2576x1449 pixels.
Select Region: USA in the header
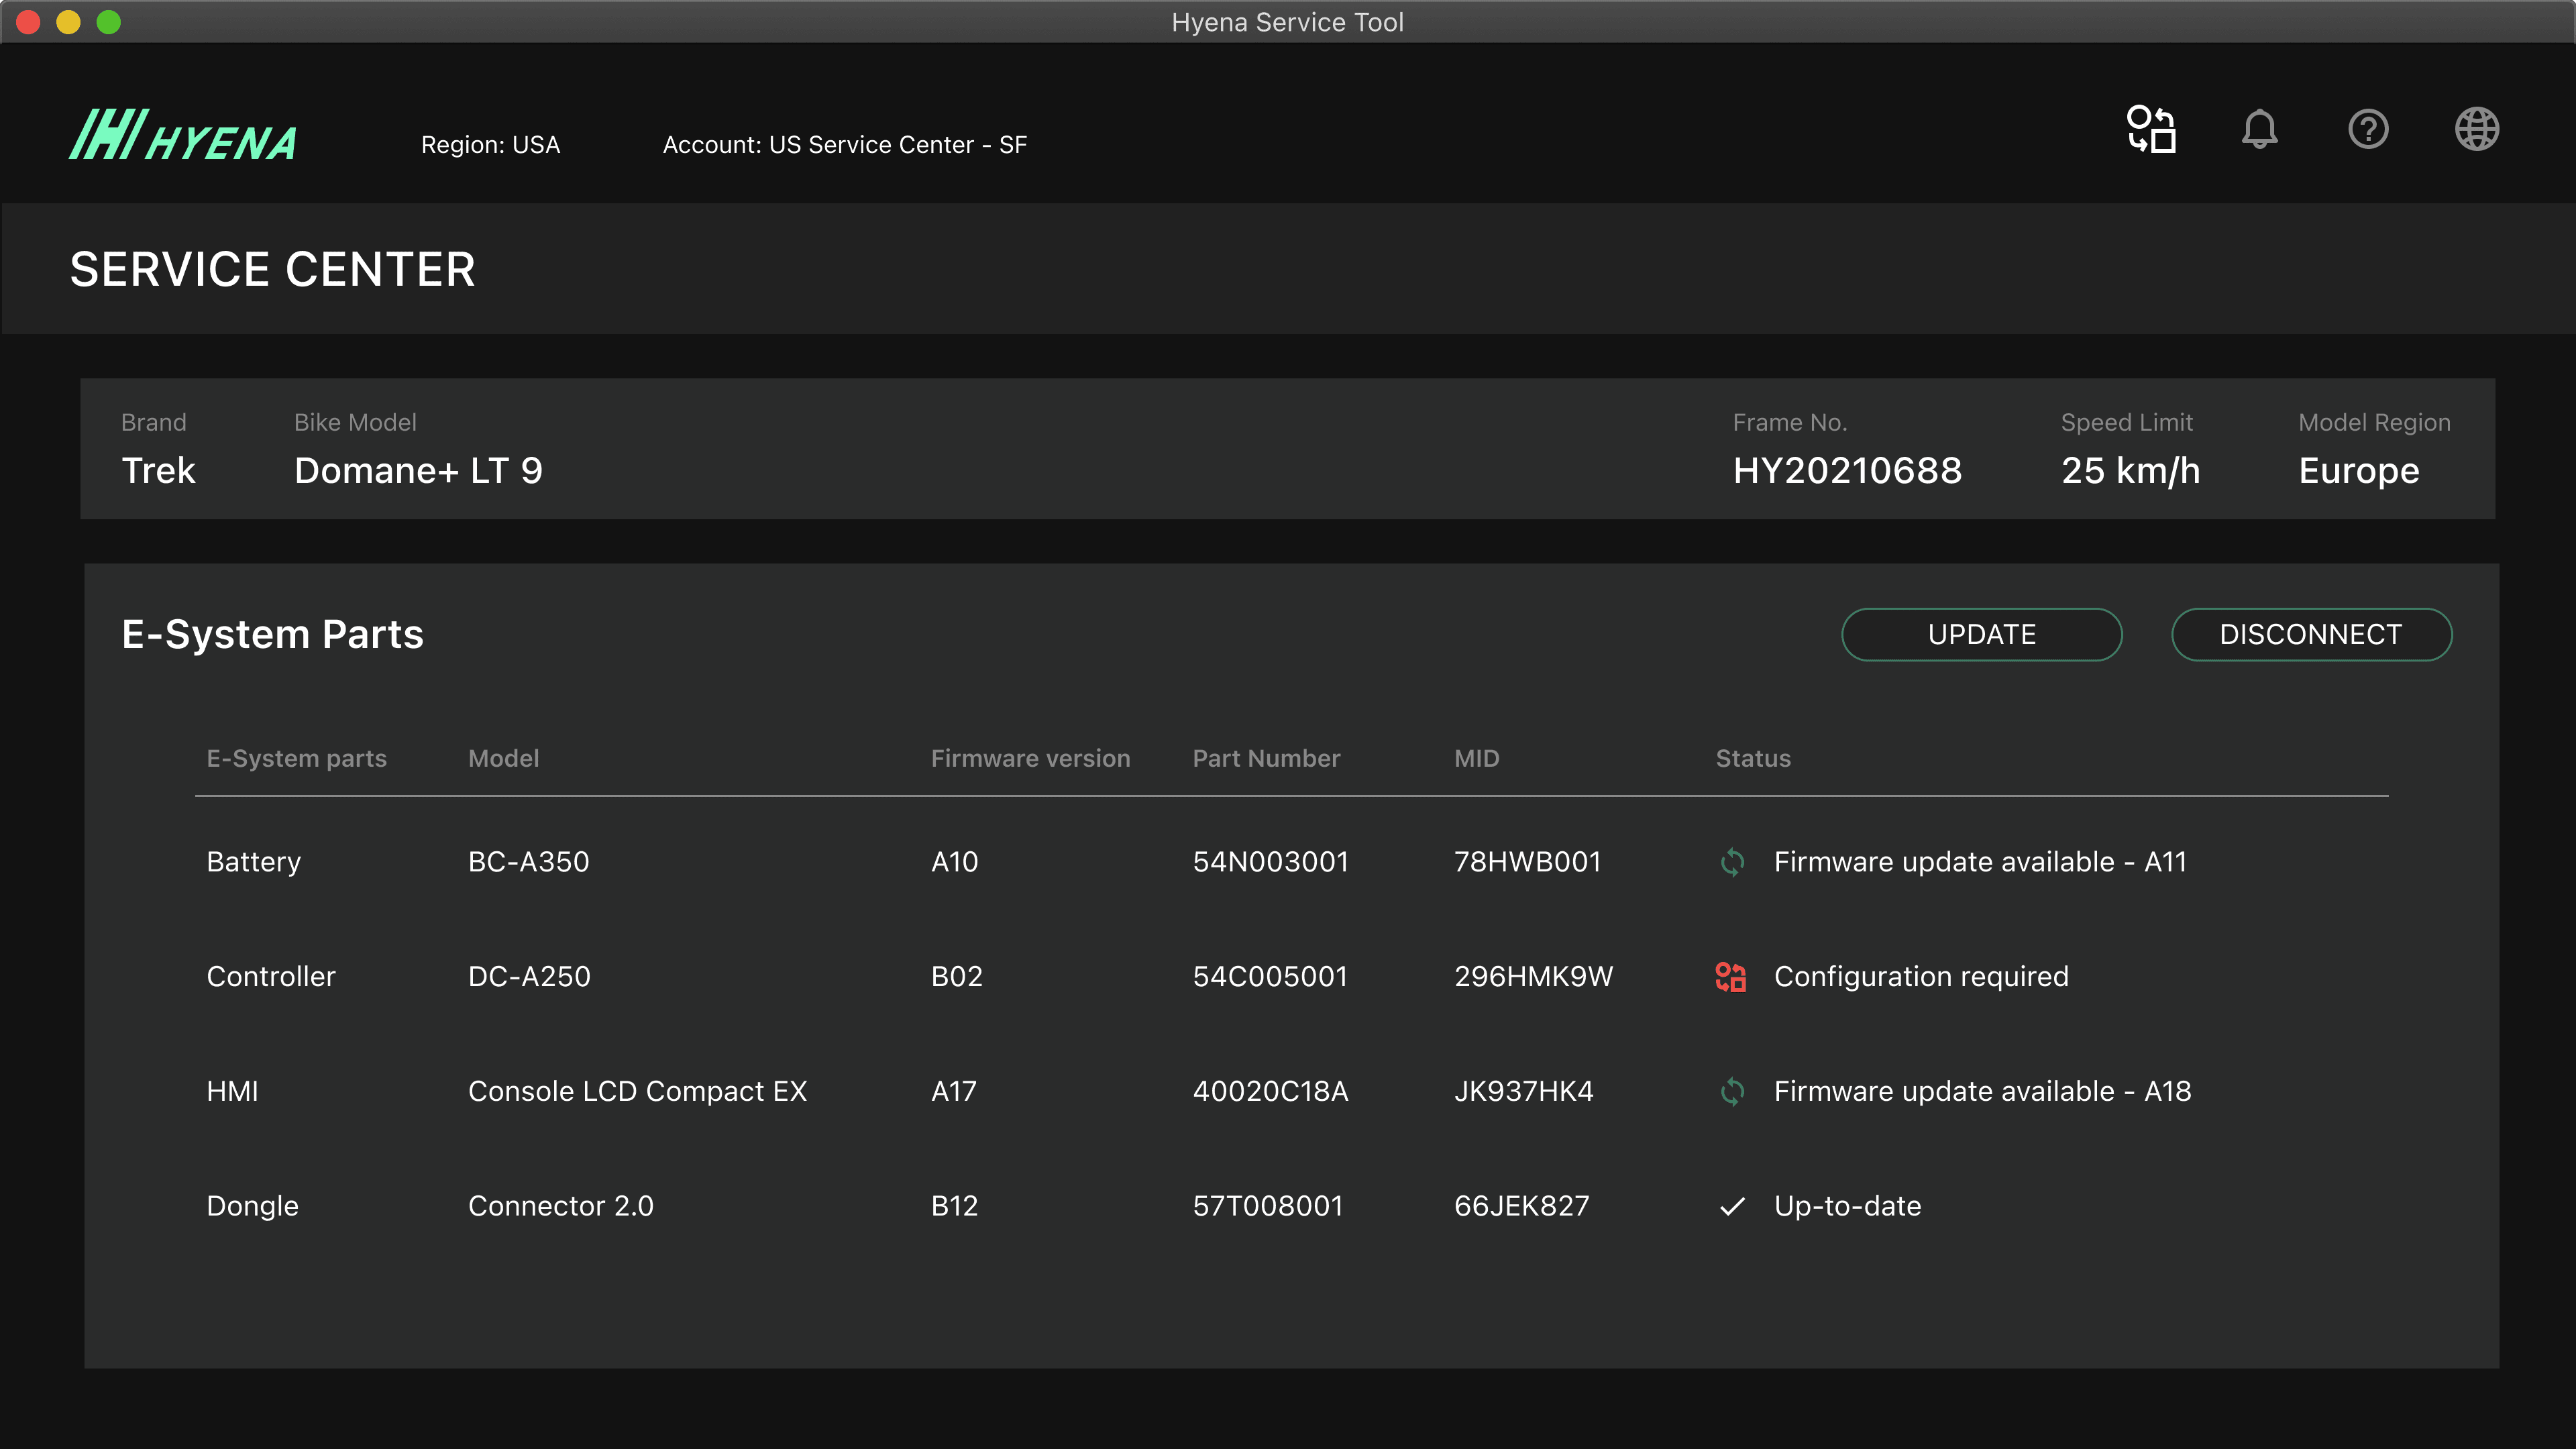point(491,144)
